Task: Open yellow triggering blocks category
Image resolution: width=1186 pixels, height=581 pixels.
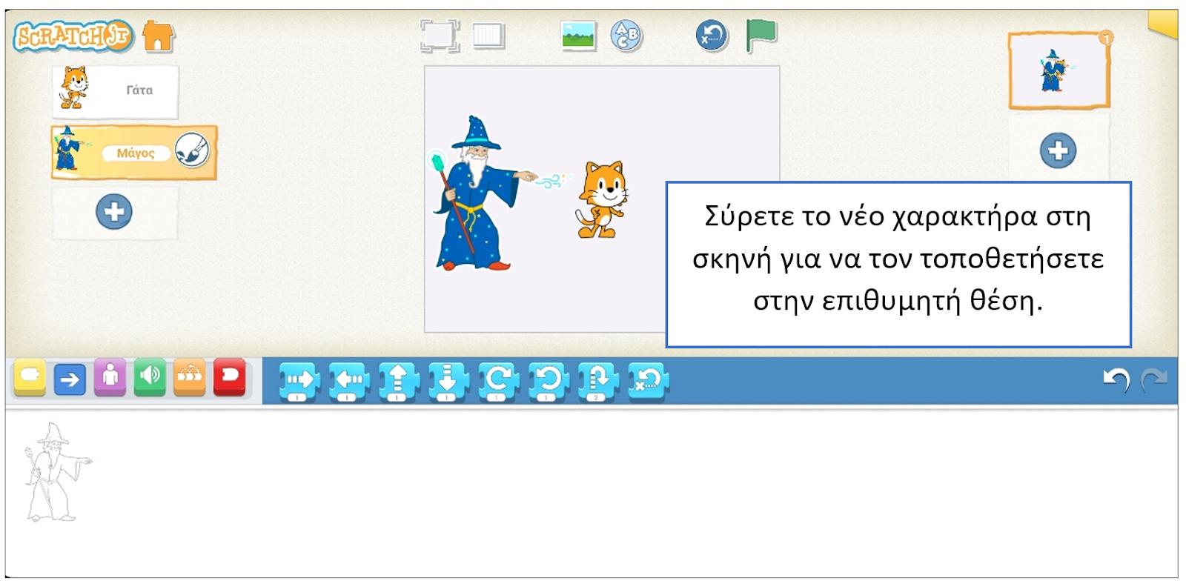Action: pyautogui.click(x=30, y=378)
